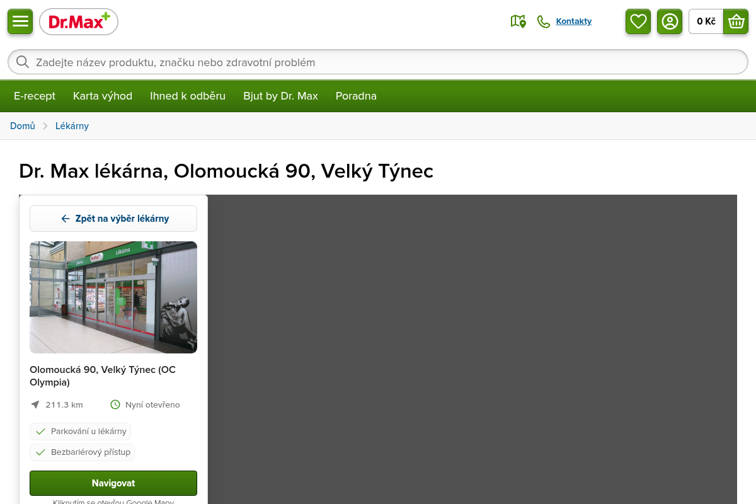The width and height of the screenshot is (756, 504).
Task: Open the Karta výhod menu item
Action: 103,96
